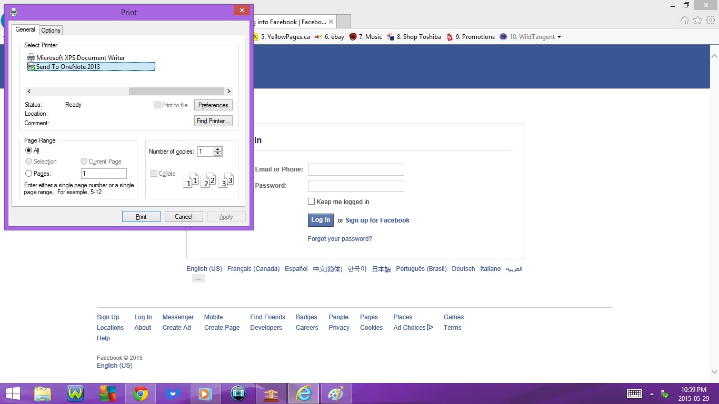
Task: Launch the film strip video app
Action: pyautogui.click(x=238, y=393)
